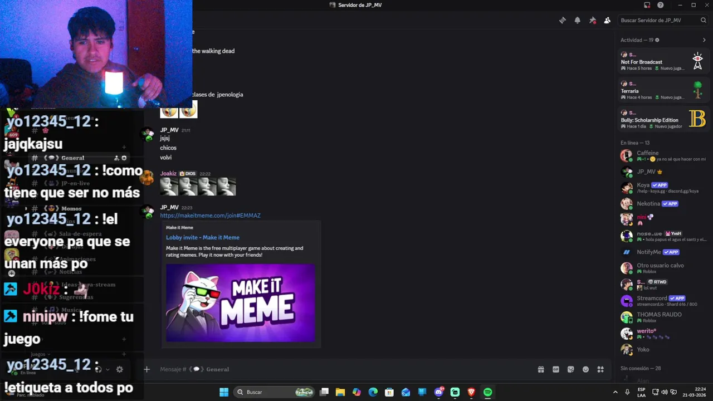This screenshot has height=401, width=713.
Task: Open Discord help icon
Action: (661, 5)
